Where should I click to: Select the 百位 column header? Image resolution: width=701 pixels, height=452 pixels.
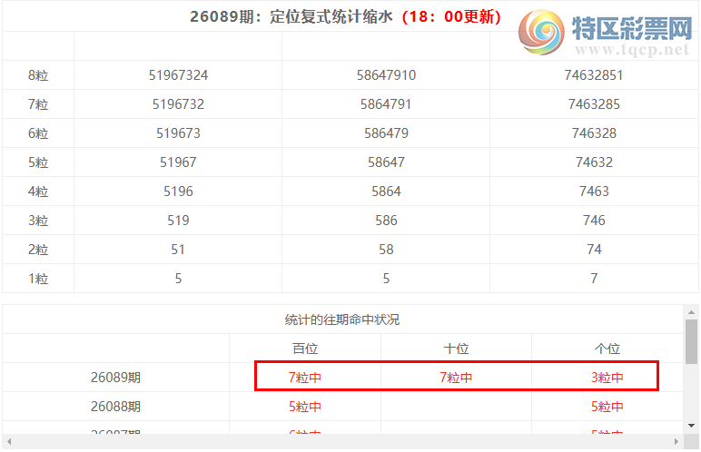(305, 349)
